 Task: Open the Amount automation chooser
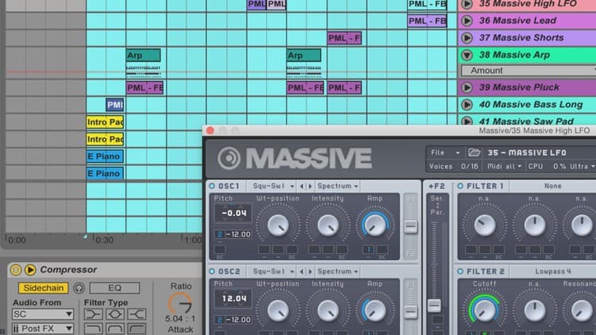(x=528, y=71)
